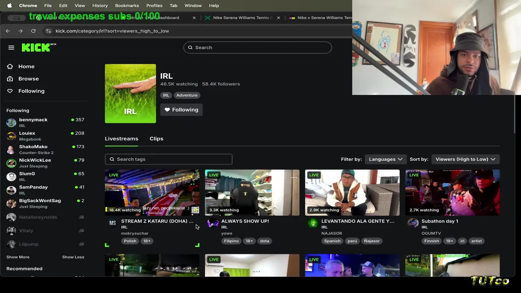Open the hamburger sidebar menu
Screen dimensions: 521x293
[11, 48]
